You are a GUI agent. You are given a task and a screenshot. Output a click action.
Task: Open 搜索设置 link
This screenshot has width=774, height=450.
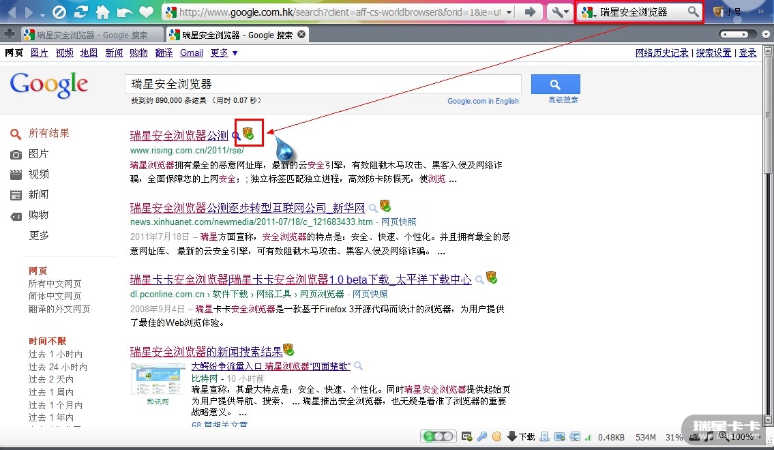(713, 52)
